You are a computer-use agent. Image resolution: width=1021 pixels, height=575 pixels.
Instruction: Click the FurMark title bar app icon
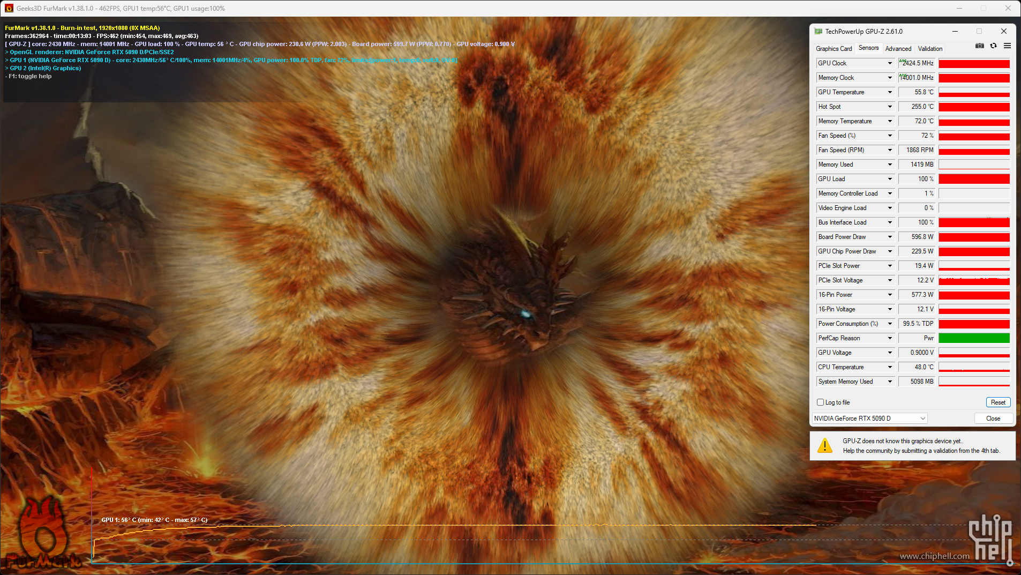9,8
